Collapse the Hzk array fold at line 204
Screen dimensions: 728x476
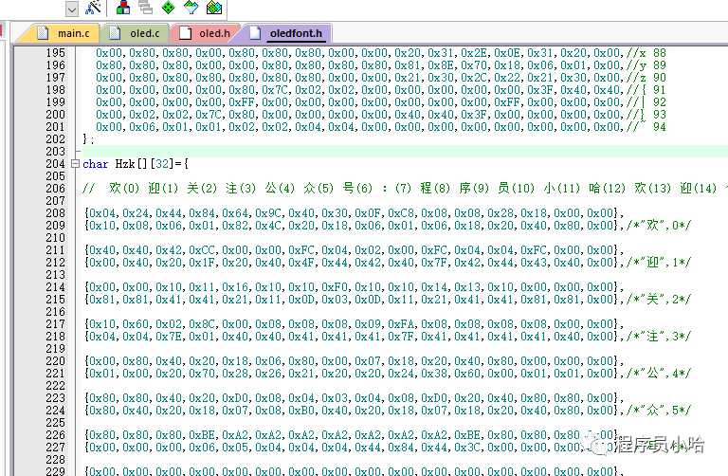click(x=76, y=164)
